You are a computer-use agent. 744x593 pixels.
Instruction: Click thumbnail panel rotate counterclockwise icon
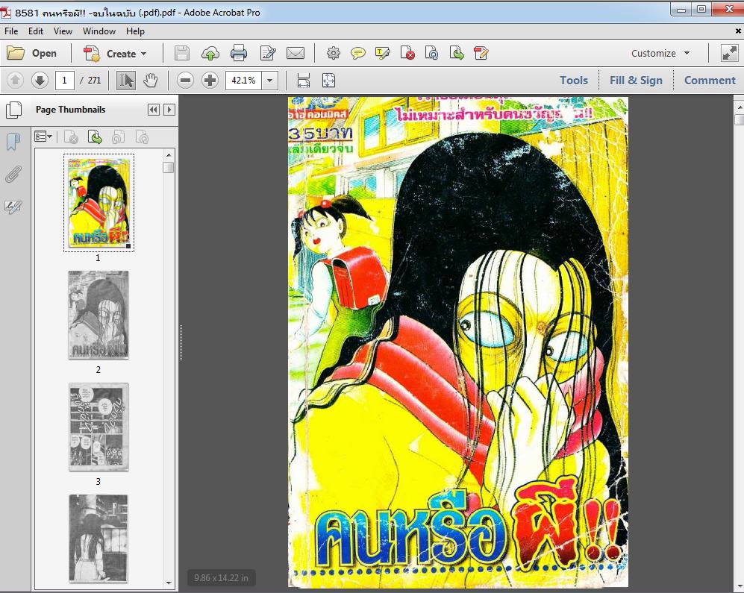pyautogui.click(x=119, y=137)
